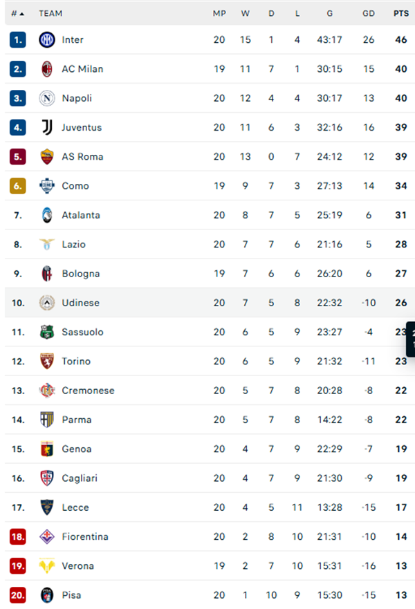Select the Juventus crest icon

coord(45,127)
